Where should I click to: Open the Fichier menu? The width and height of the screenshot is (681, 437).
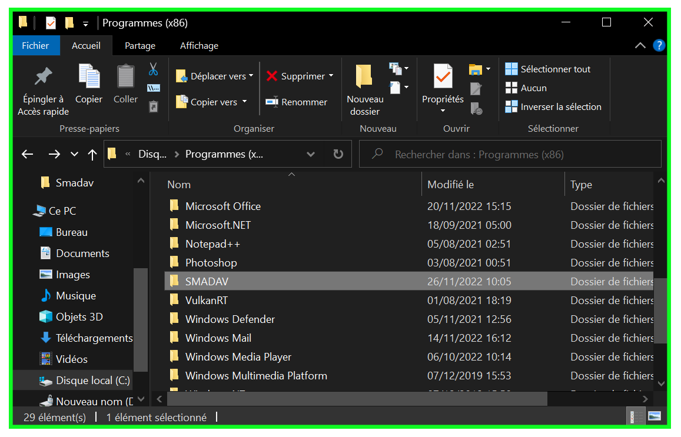pos(36,45)
